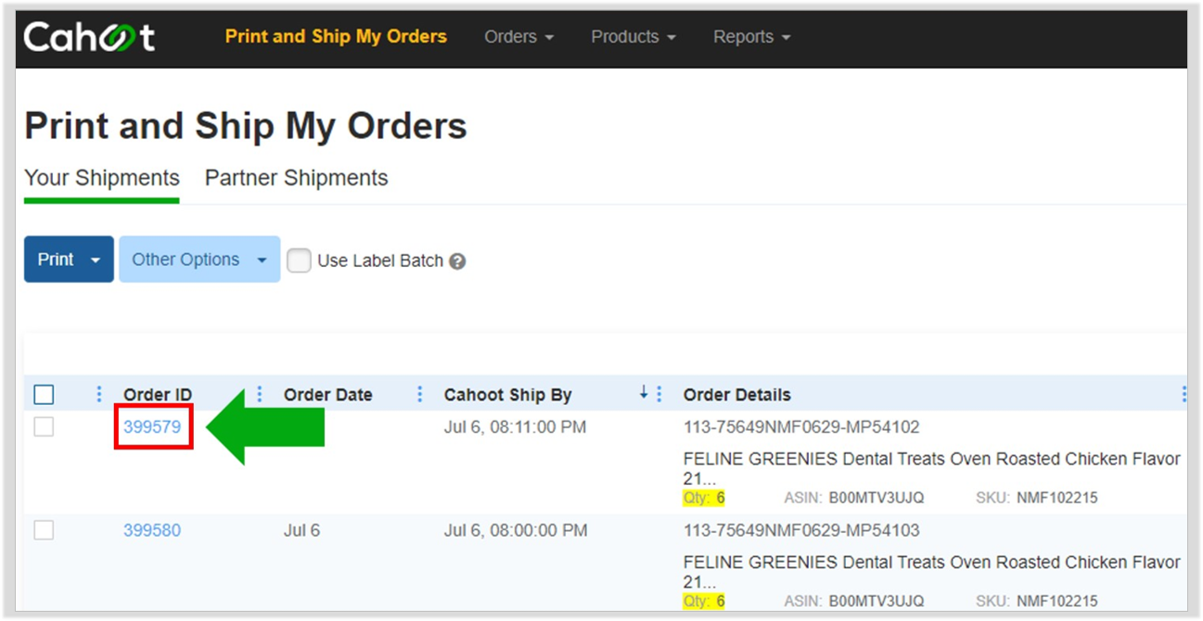Enable the Use Label Batch checkbox
Screen dimensions: 1203x621
pyautogui.click(x=299, y=260)
